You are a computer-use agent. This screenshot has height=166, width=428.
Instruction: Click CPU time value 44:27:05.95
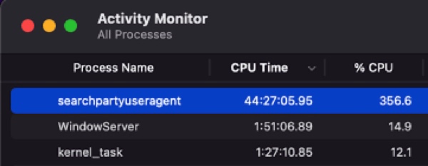coord(278,101)
